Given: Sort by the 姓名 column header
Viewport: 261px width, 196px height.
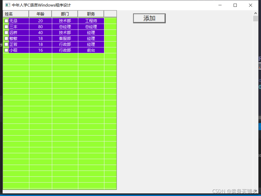Looking at the screenshot, I should point(16,14).
